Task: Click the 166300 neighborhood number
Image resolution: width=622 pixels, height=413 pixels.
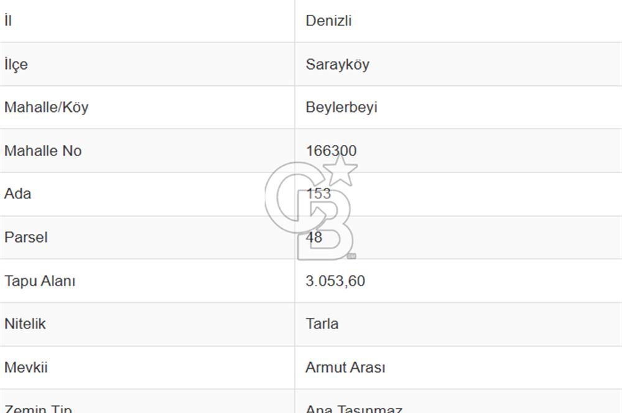Action: [x=332, y=151]
